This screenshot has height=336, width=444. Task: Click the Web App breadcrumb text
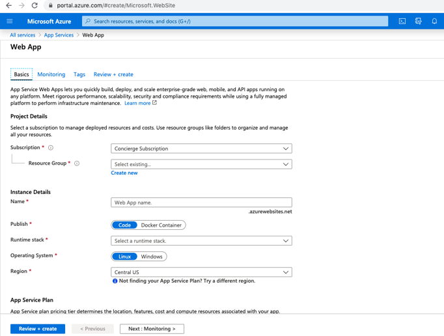pos(93,35)
